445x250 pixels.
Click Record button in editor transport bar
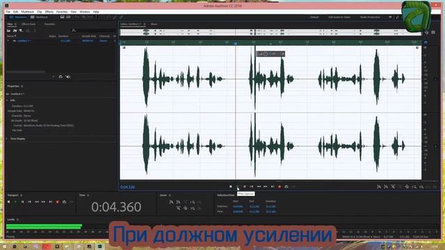point(280,187)
